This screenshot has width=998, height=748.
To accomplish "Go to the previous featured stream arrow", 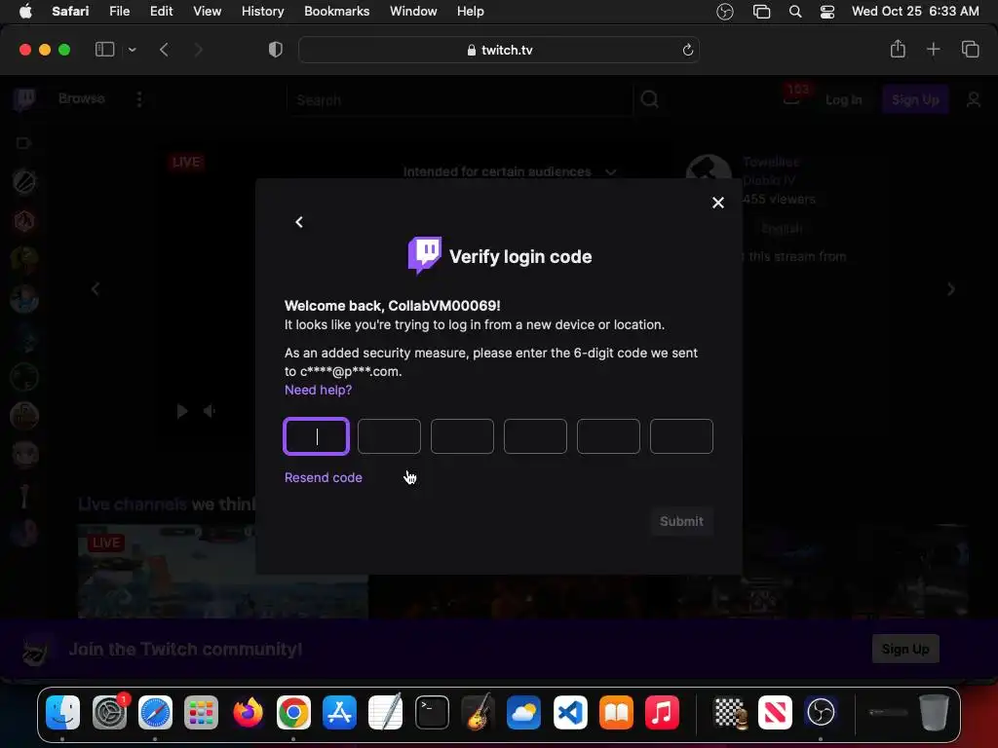I will tap(96, 289).
